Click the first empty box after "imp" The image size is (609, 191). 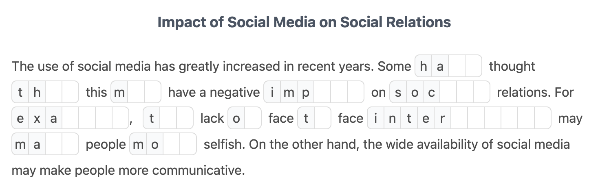click(322, 92)
